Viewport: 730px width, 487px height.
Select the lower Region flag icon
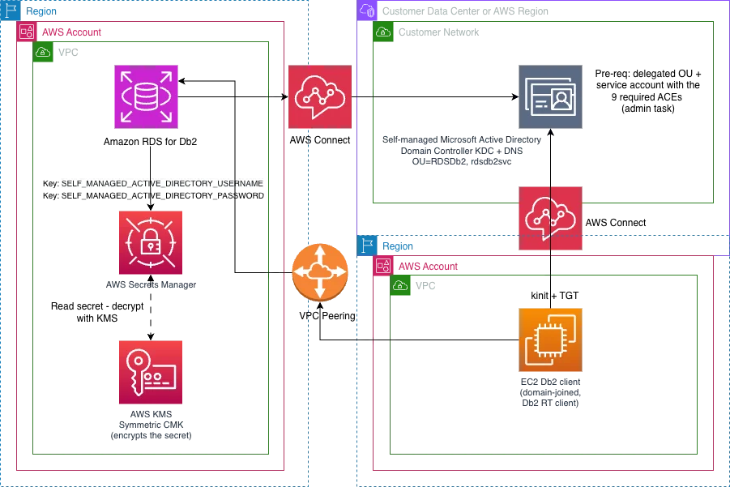pyautogui.click(x=367, y=246)
